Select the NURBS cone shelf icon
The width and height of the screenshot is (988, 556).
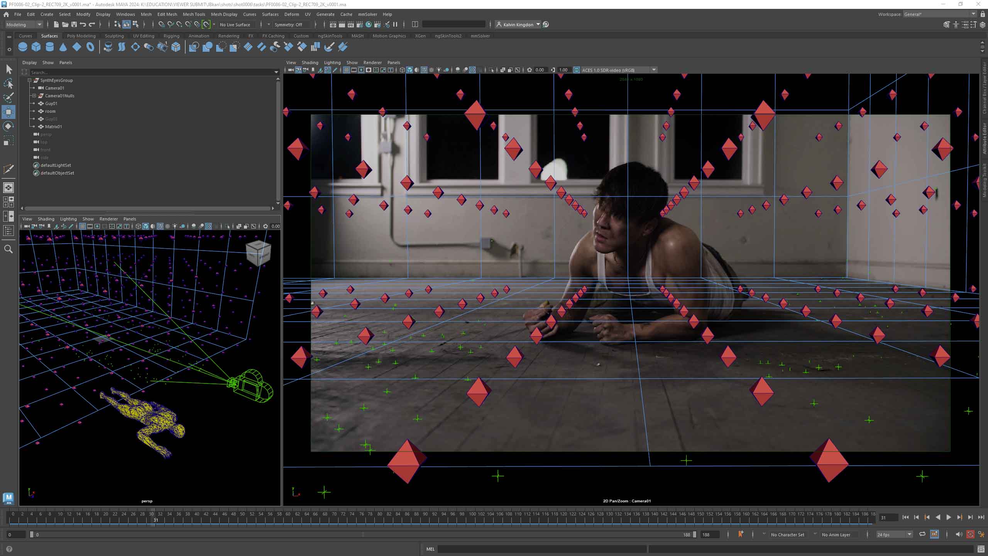[63, 47]
